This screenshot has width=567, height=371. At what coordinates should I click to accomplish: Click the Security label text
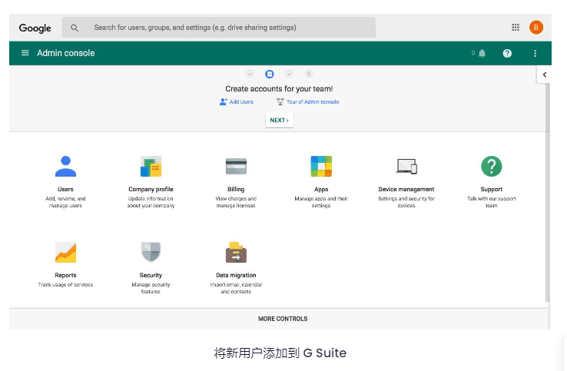(x=151, y=275)
